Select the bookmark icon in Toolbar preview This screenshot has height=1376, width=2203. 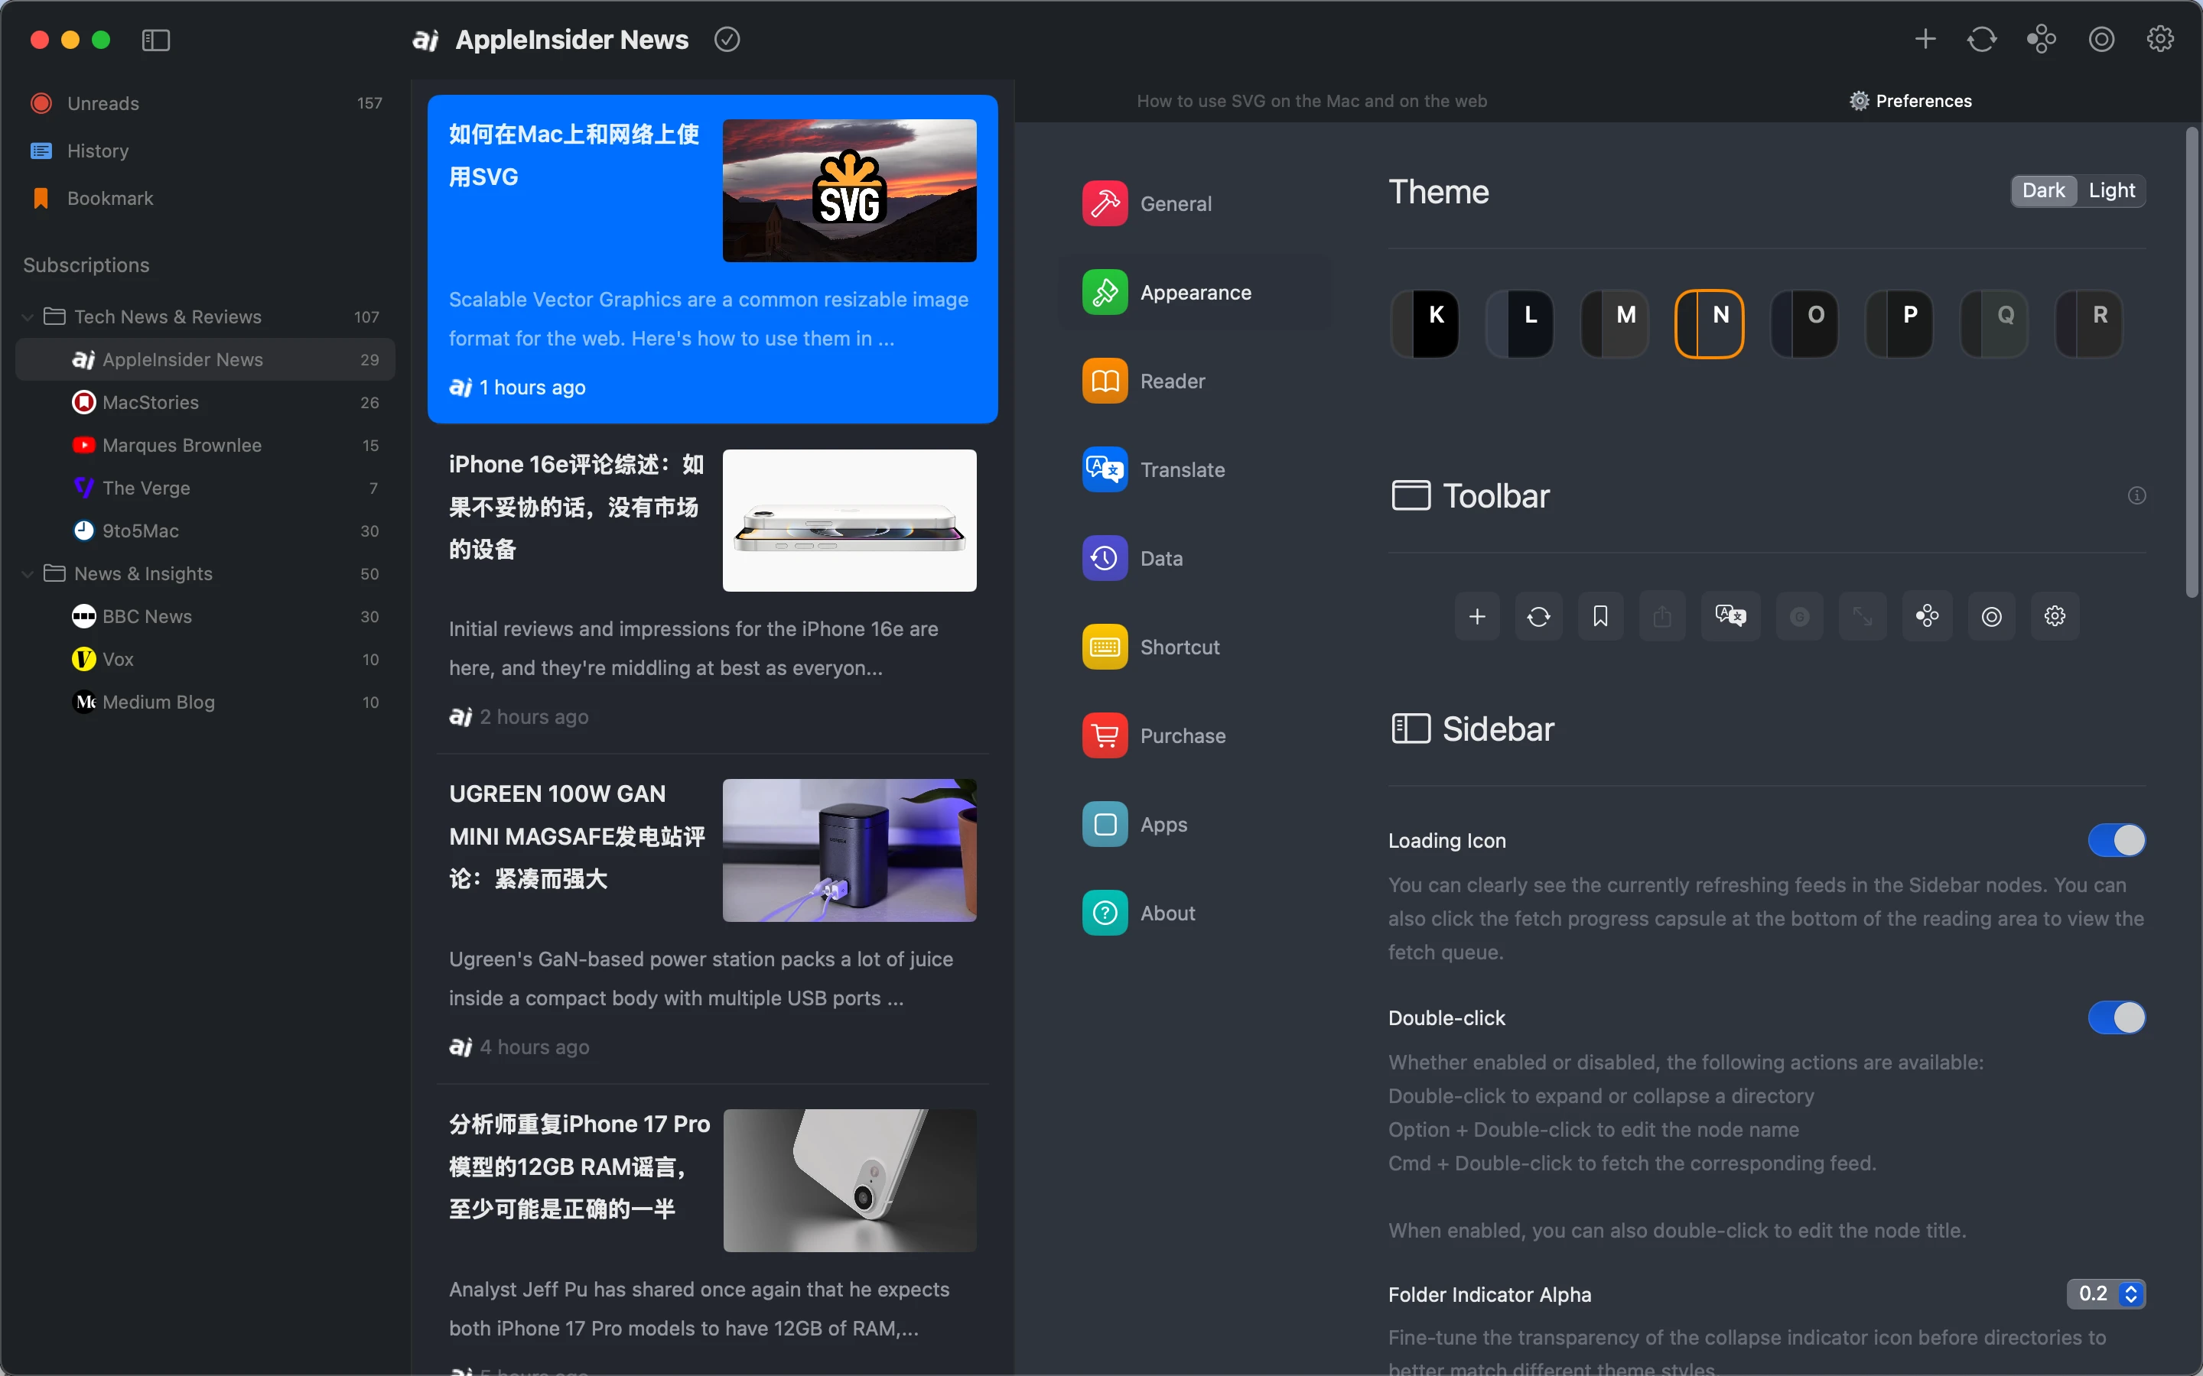(x=1600, y=616)
